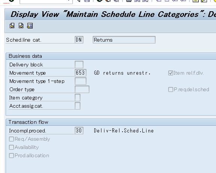216x173 pixels.
Task: Select the Movement type field with 653
Action: point(81,73)
